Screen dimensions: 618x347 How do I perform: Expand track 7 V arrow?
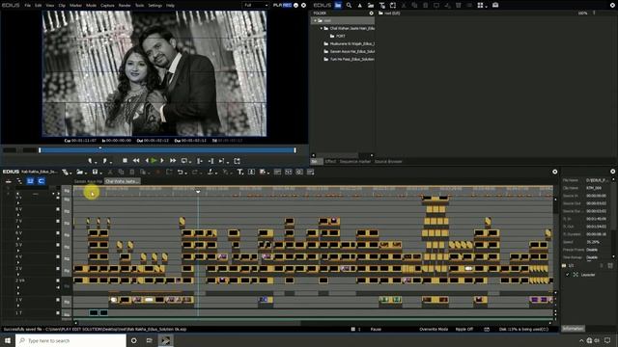coord(18,227)
